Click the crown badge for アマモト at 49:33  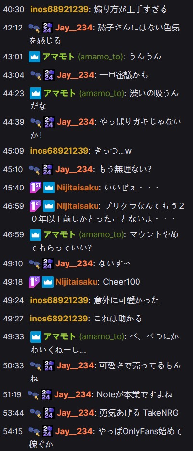click(x=36, y=336)
